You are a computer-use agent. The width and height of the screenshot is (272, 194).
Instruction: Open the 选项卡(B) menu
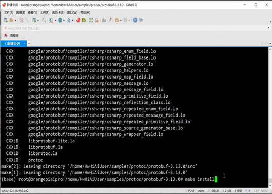[58, 13]
